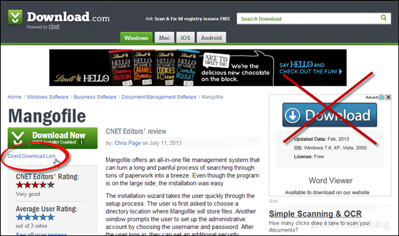
Task: Open the Simple Scanning & OCR ad link
Action: pyautogui.click(x=315, y=214)
